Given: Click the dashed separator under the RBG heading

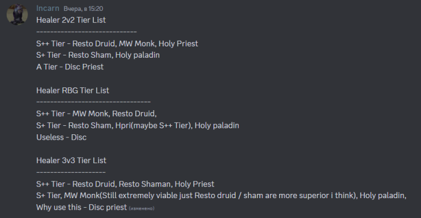Looking at the screenshot, I should [x=93, y=102].
